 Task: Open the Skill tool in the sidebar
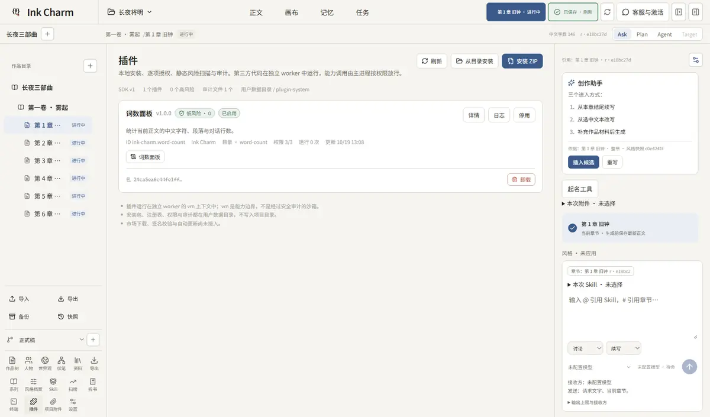[53, 384]
